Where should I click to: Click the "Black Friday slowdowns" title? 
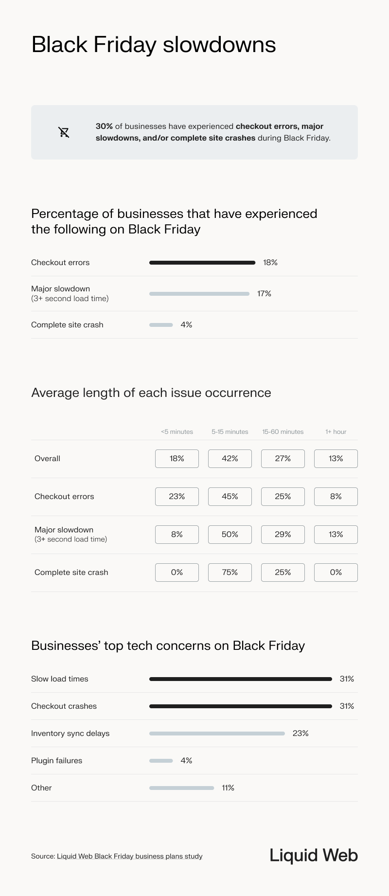(154, 45)
